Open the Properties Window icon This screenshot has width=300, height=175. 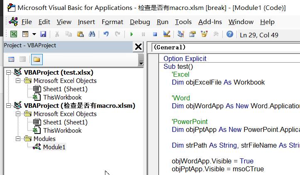[193, 34]
